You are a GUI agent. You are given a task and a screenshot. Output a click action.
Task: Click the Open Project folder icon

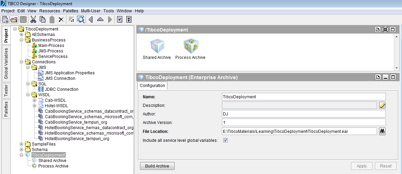coord(14,20)
